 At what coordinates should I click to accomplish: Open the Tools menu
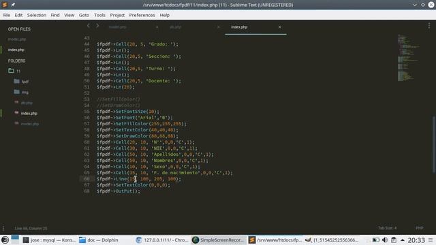pos(99,15)
